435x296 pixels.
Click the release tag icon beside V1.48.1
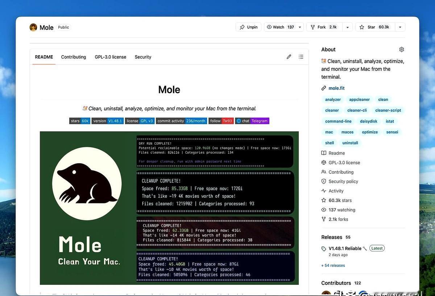(x=324, y=249)
